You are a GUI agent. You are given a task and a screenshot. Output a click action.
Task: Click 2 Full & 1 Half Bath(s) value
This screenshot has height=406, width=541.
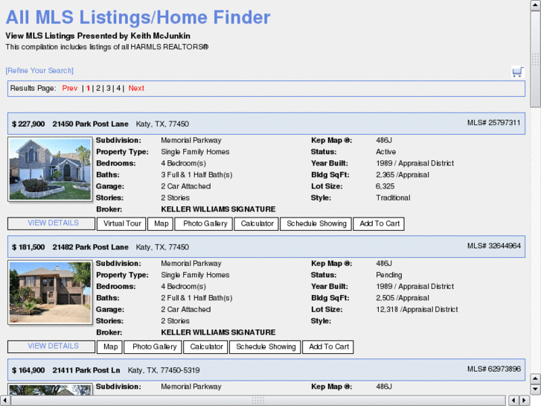click(196, 298)
